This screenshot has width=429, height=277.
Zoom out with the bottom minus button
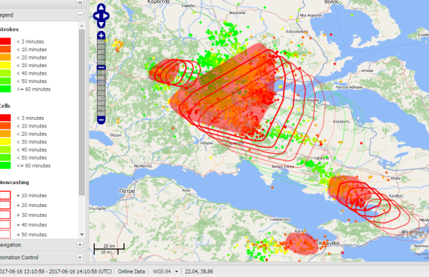(x=101, y=120)
